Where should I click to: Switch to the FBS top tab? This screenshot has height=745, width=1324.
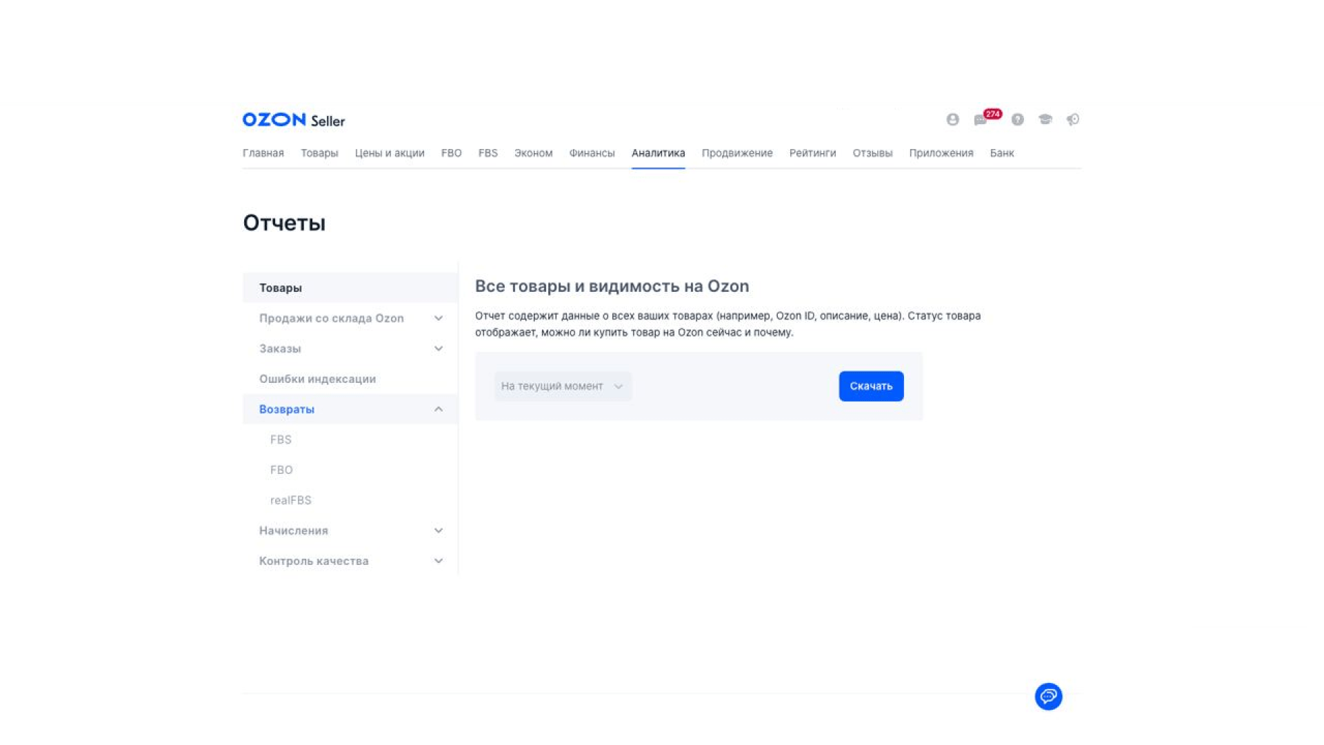pyautogui.click(x=488, y=153)
